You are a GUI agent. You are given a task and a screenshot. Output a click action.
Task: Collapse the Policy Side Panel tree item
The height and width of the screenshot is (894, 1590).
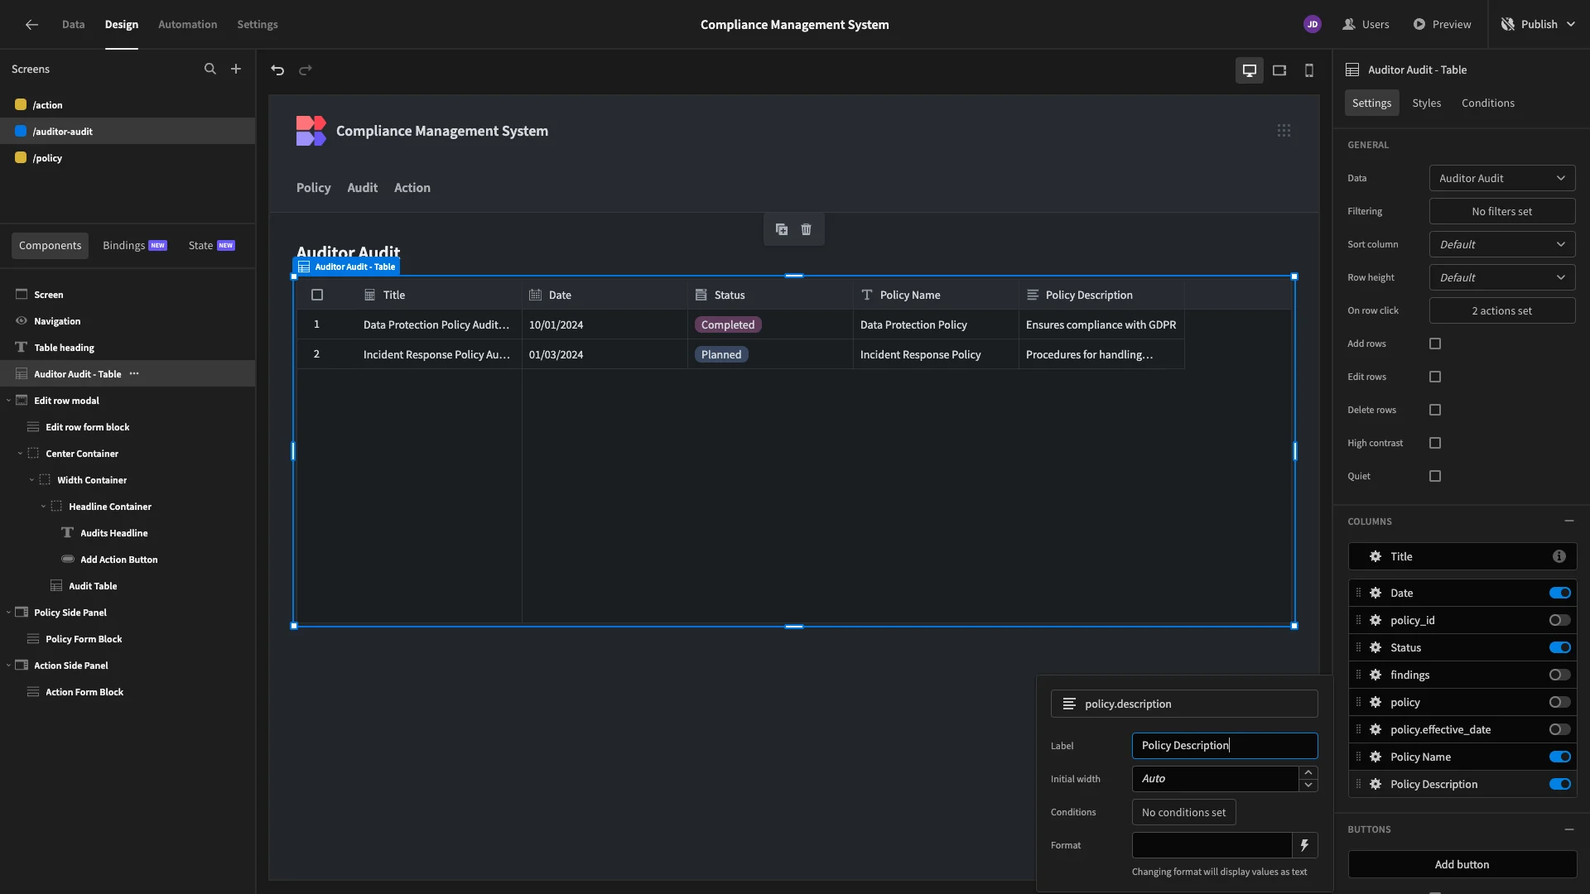[8, 613]
